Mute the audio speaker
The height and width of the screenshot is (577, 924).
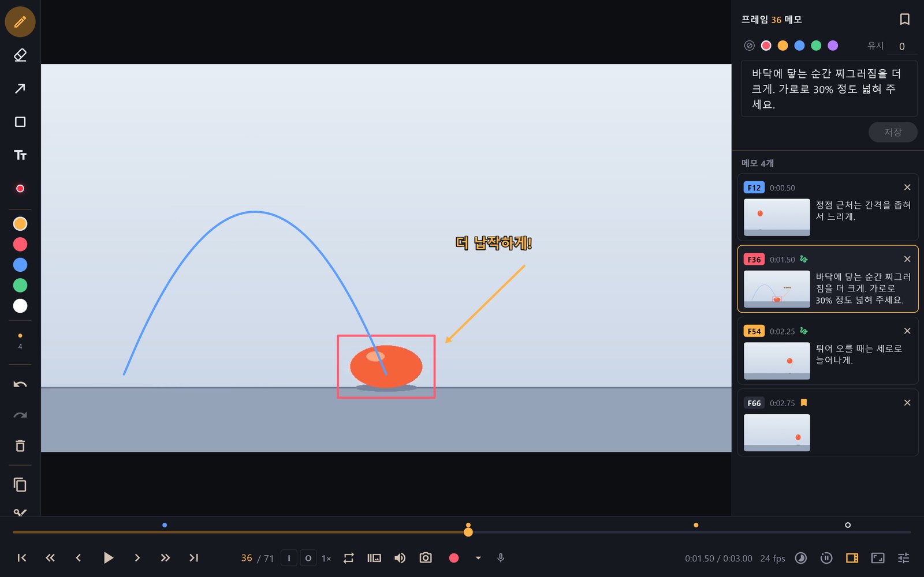point(400,558)
